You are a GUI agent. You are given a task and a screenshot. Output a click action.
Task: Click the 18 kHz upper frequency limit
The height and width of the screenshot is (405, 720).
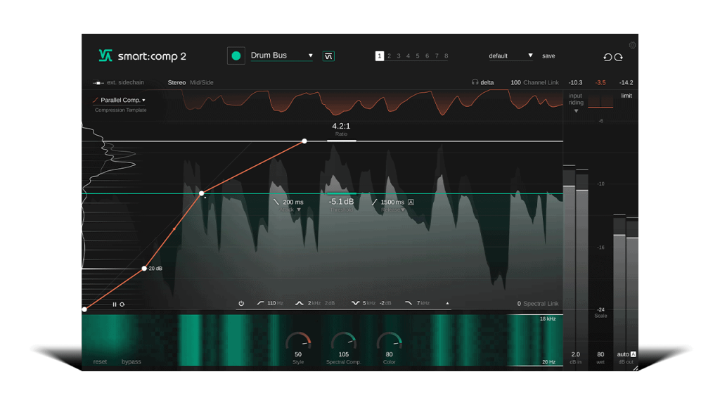(548, 319)
